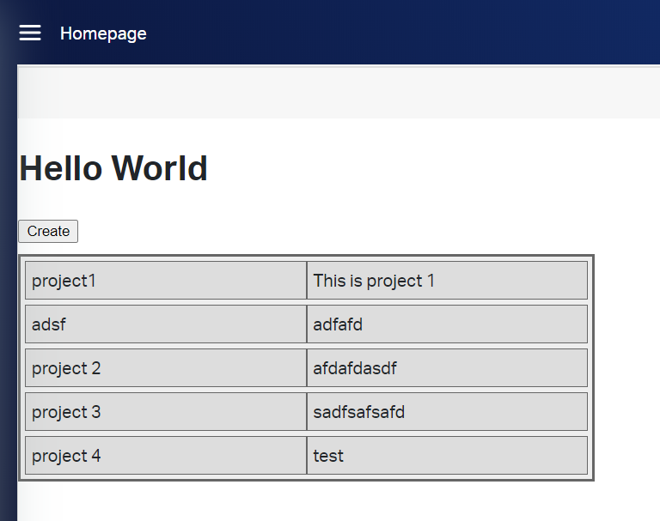Image resolution: width=660 pixels, height=521 pixels.
Task: Click the sadfsafsafd description cell
Action: tap(447, 412)
